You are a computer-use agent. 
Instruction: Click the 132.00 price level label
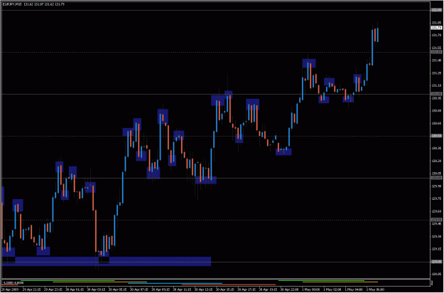436,10
